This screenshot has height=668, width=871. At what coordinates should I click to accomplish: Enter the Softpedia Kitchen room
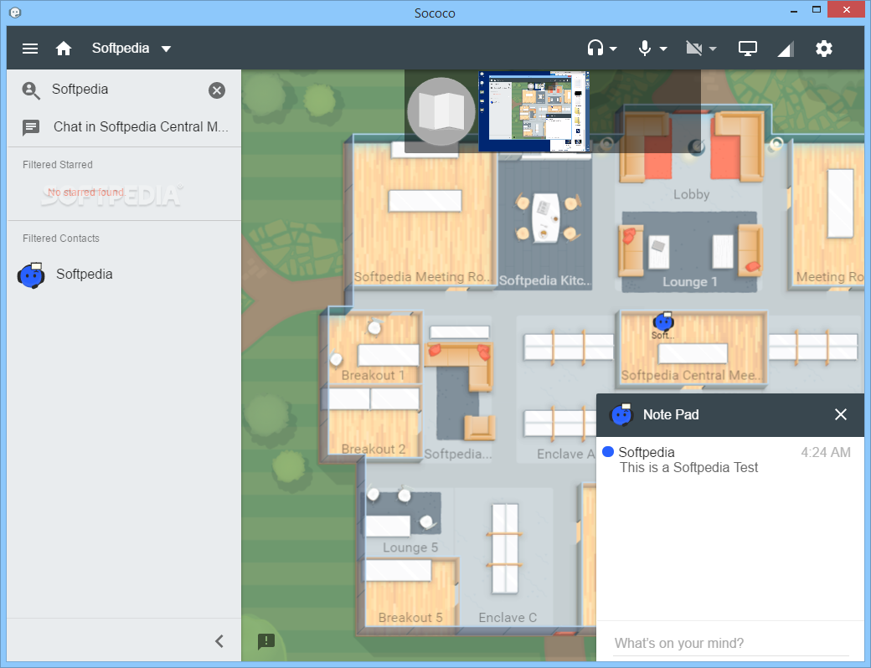pyautogui.click(x=545, y=224)
